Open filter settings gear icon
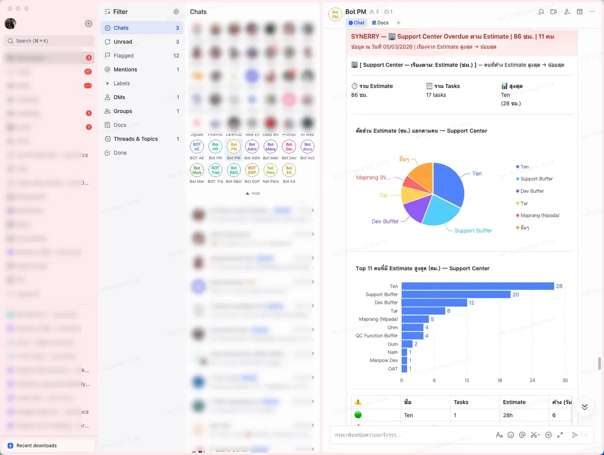The image size is (604, 455). 176,12
